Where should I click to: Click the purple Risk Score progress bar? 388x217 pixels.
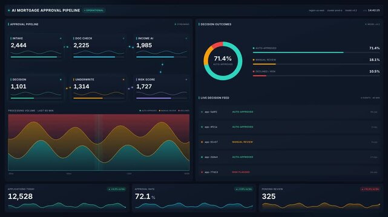162,98
